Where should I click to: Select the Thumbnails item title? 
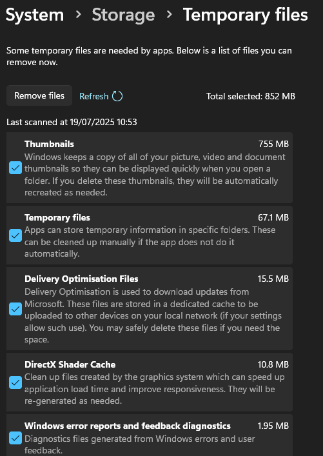coord(49,144)
